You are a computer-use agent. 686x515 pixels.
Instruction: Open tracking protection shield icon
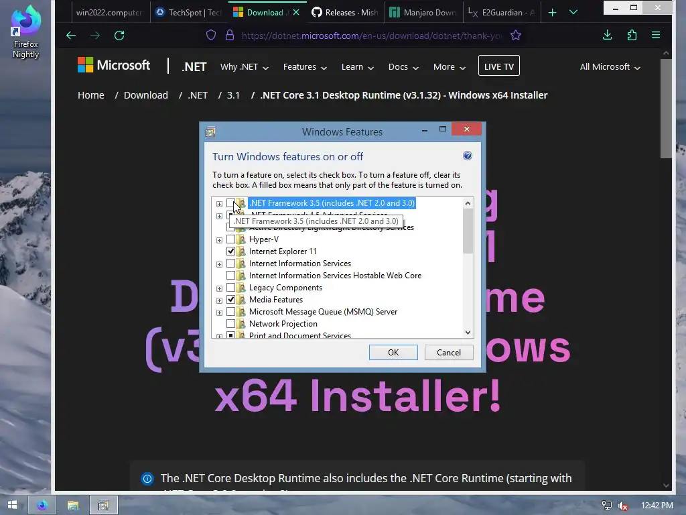click(211, 36)
